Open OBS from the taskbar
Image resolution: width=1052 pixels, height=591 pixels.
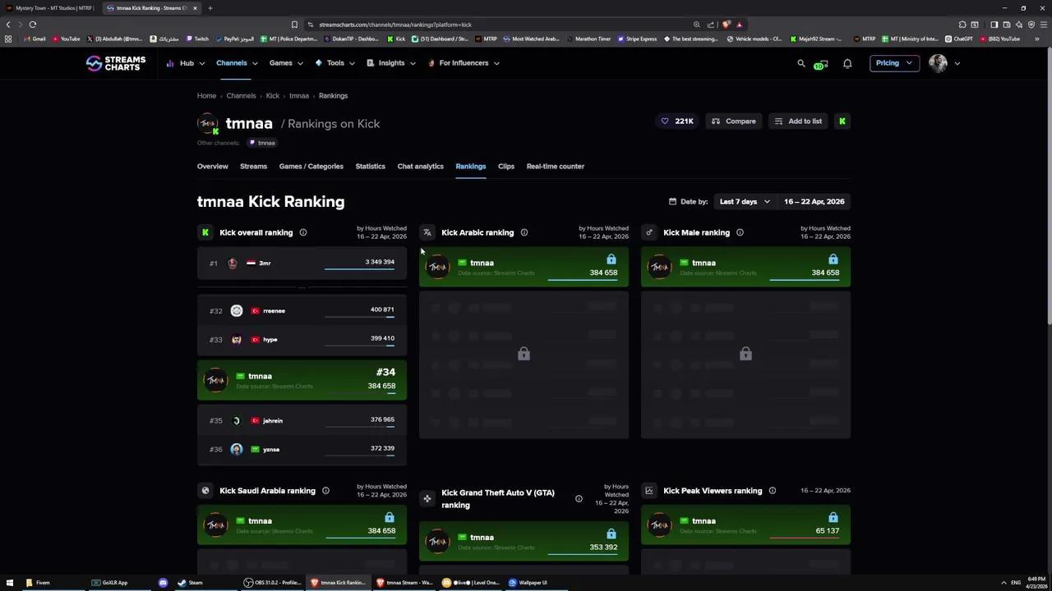point(273,583)
